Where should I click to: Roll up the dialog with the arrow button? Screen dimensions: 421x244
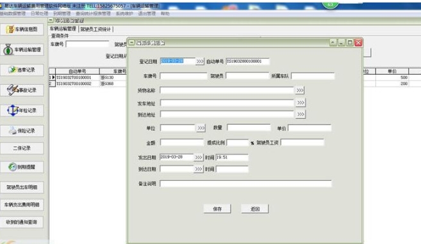pos(333,43)
